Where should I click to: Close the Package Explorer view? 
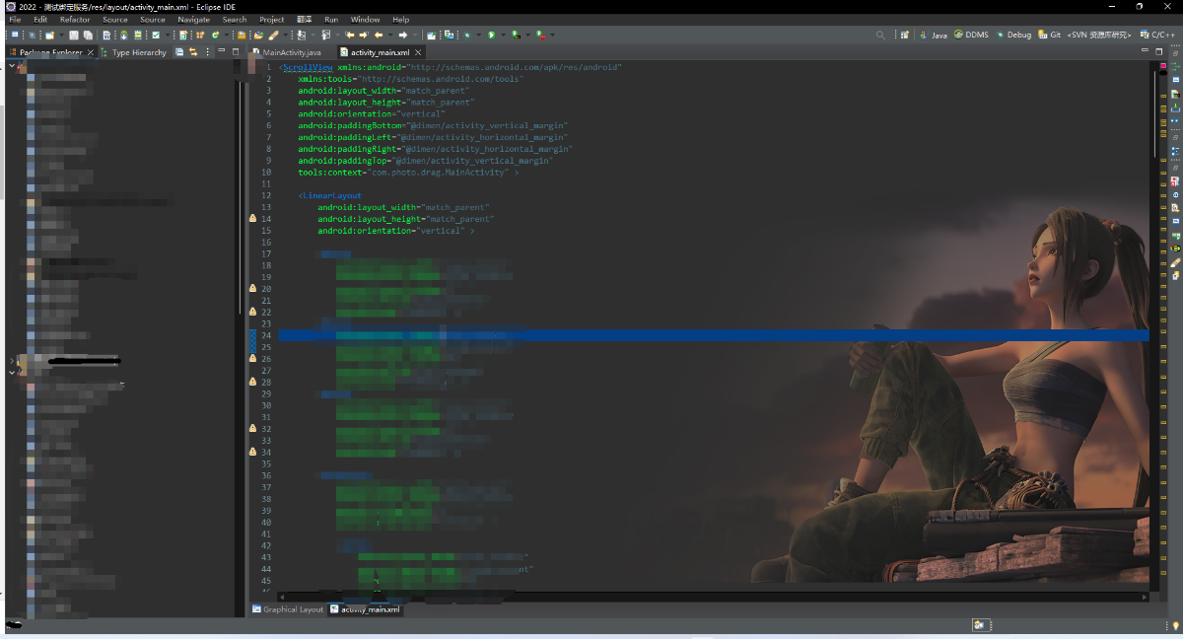pyautogui.click(x=90, y=52)
